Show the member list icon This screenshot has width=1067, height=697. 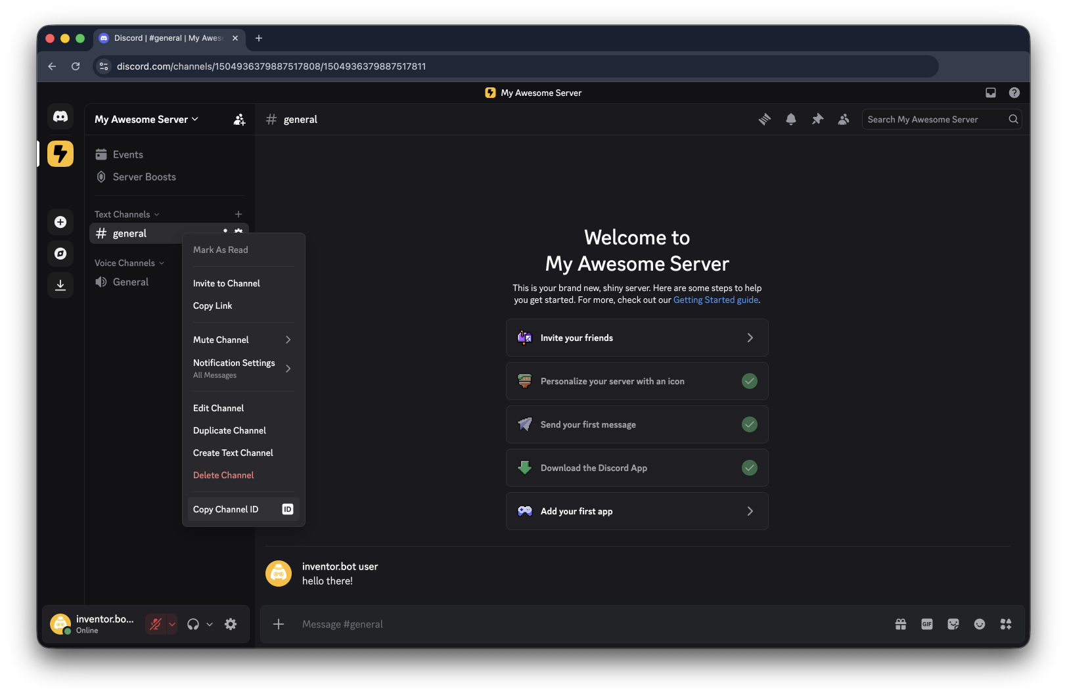844,120
